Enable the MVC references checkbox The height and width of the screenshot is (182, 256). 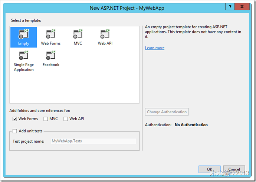(46, 119)
